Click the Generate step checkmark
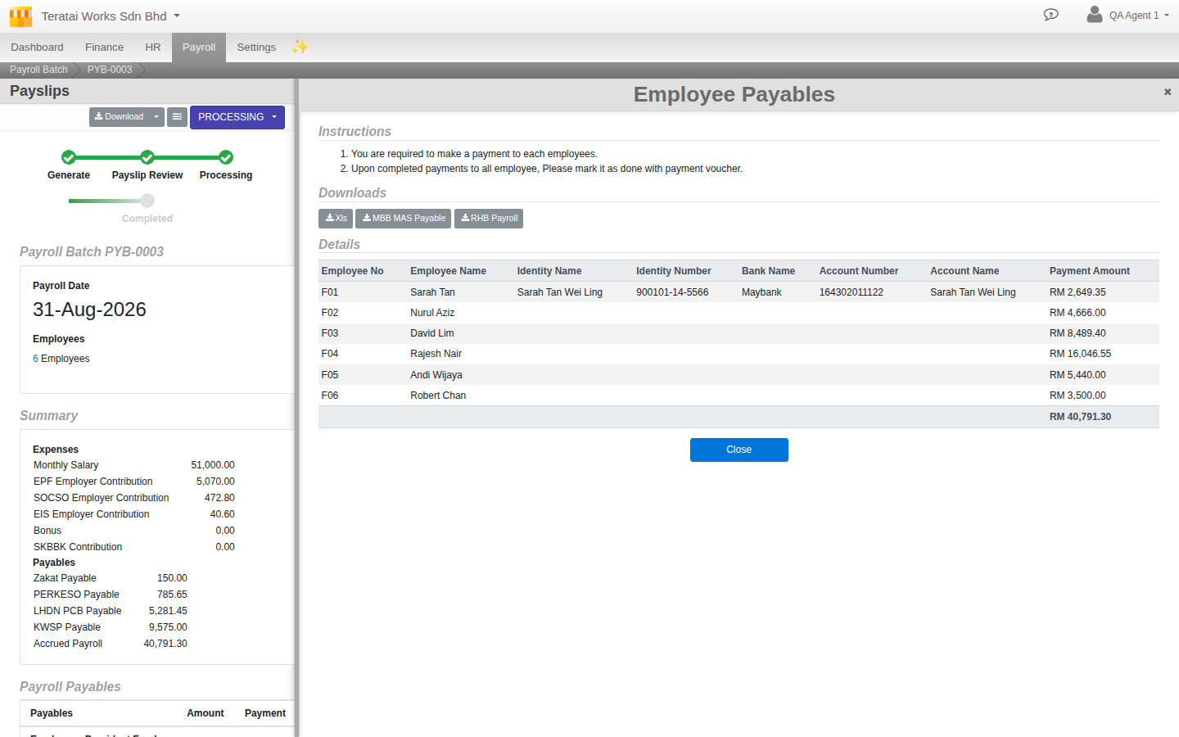Screen dimensions: 1179x737 pyautogui.click(x=69, y=157)
